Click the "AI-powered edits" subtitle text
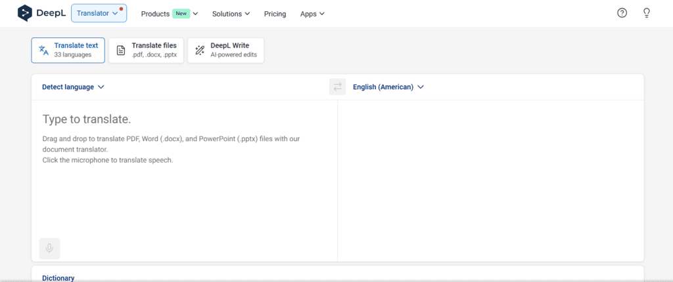This screenshot has height=282, width=673. click(233, 55)
